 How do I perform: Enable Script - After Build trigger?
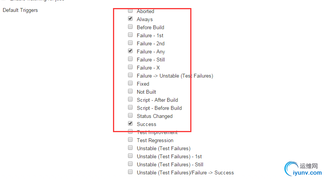coord(130,99)
